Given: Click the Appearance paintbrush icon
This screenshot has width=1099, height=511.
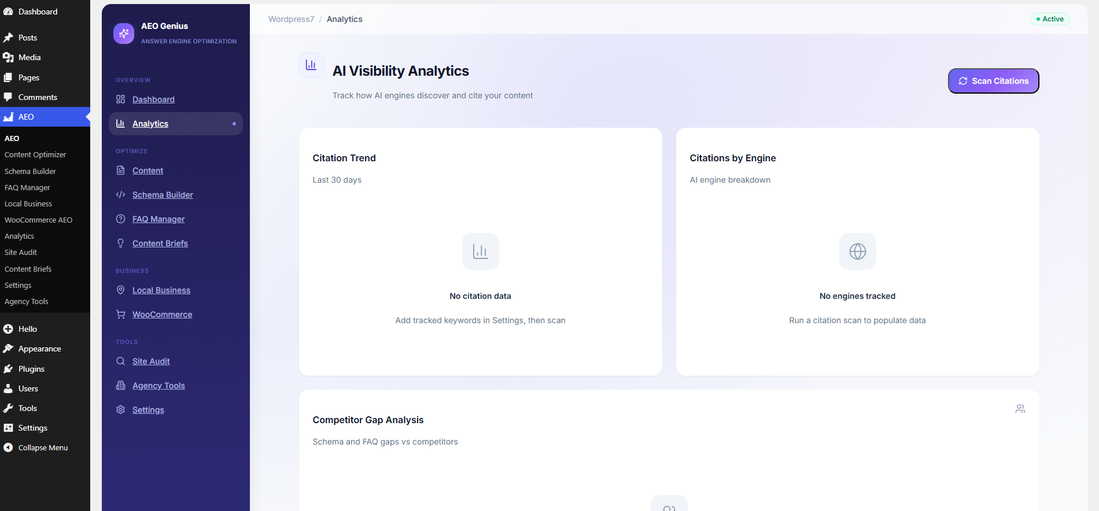Looking at the screenshot, I should 8,349.
